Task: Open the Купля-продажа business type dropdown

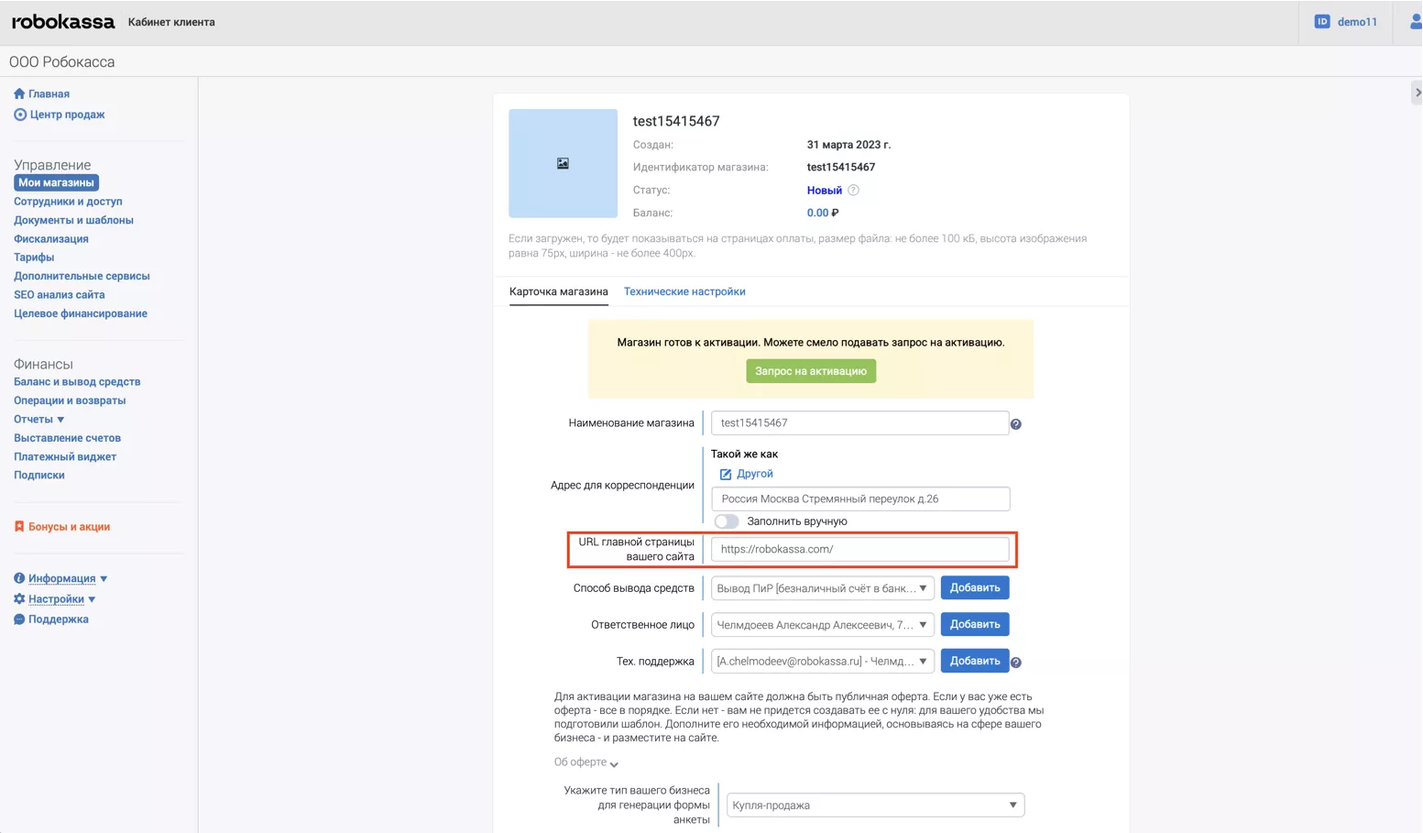Action: [x=875, y=806]
